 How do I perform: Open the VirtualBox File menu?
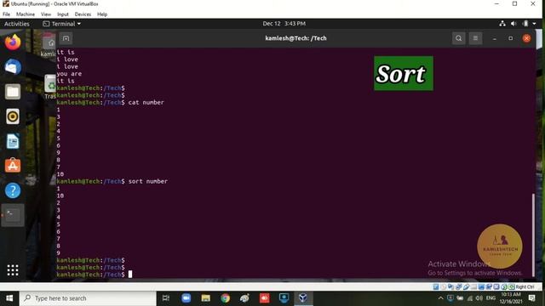tap(6, 14)
